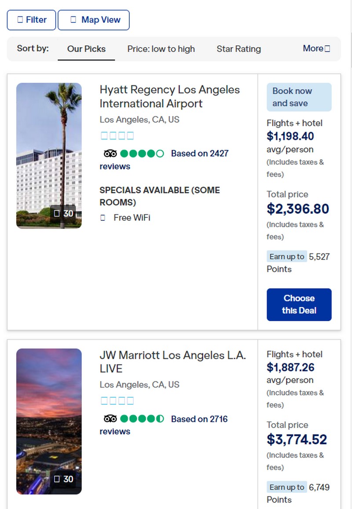The width and height of the screenshot is (352, 509).
Task: Open the Hyatt Regency hotel photo
Action: coord(49,155)
